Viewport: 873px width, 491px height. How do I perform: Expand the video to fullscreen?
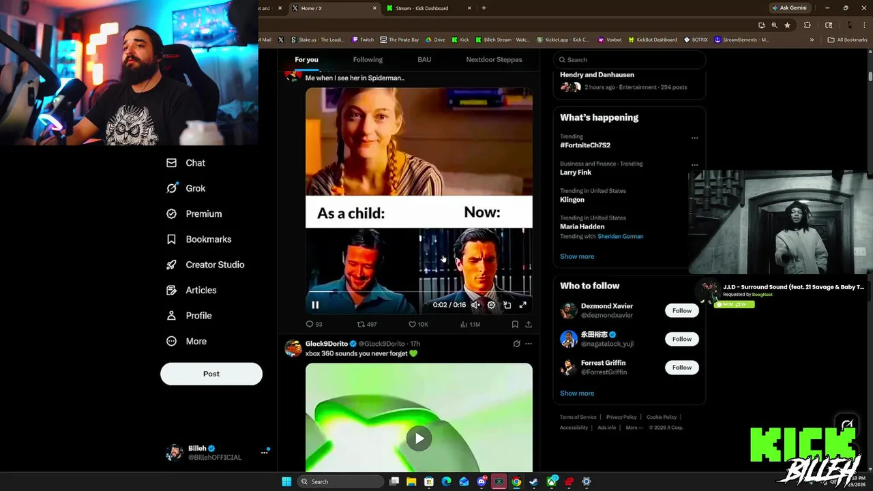522,305
